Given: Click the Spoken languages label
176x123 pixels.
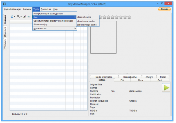Looking at the screenshot, I should click(99, 101).
